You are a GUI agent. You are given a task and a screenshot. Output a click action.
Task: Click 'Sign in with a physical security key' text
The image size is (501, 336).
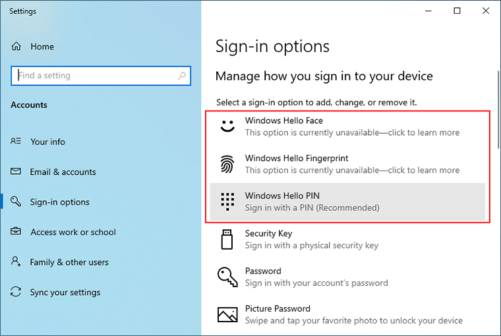312,246
